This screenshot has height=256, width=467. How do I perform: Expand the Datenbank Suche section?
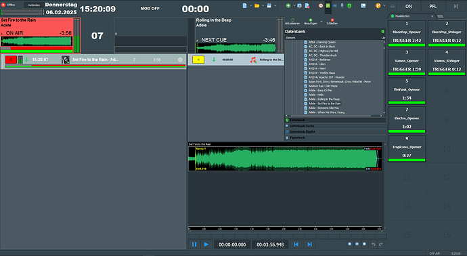[x=335, y=126]
